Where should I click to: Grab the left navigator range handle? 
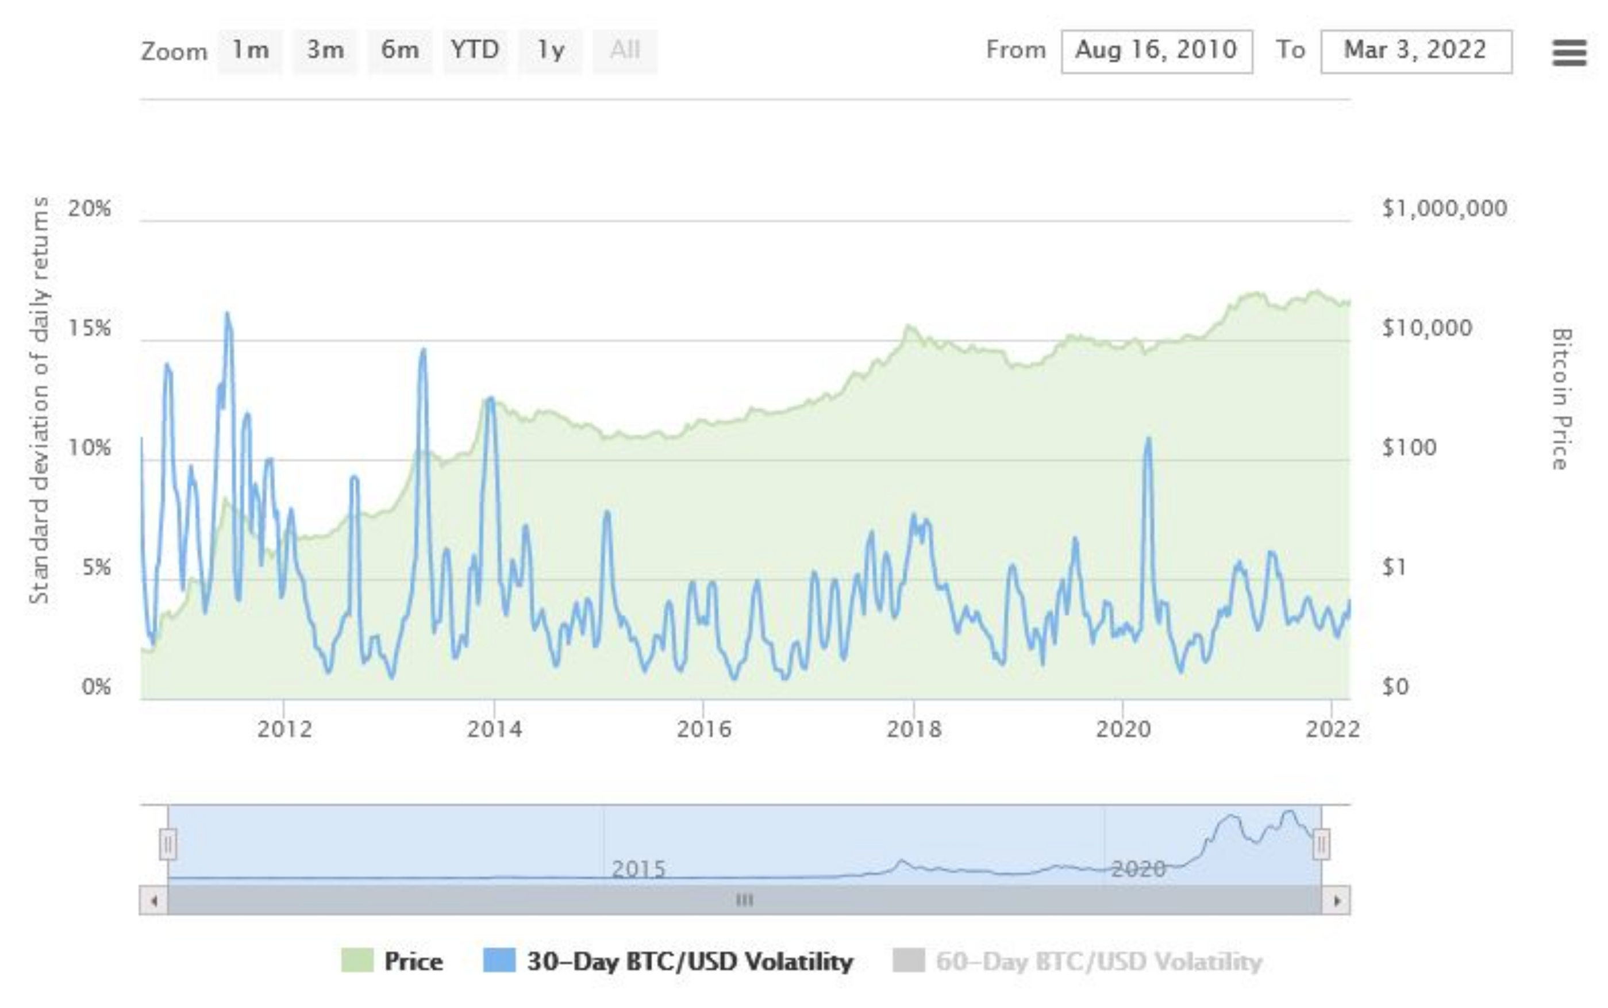coord(168,845)
